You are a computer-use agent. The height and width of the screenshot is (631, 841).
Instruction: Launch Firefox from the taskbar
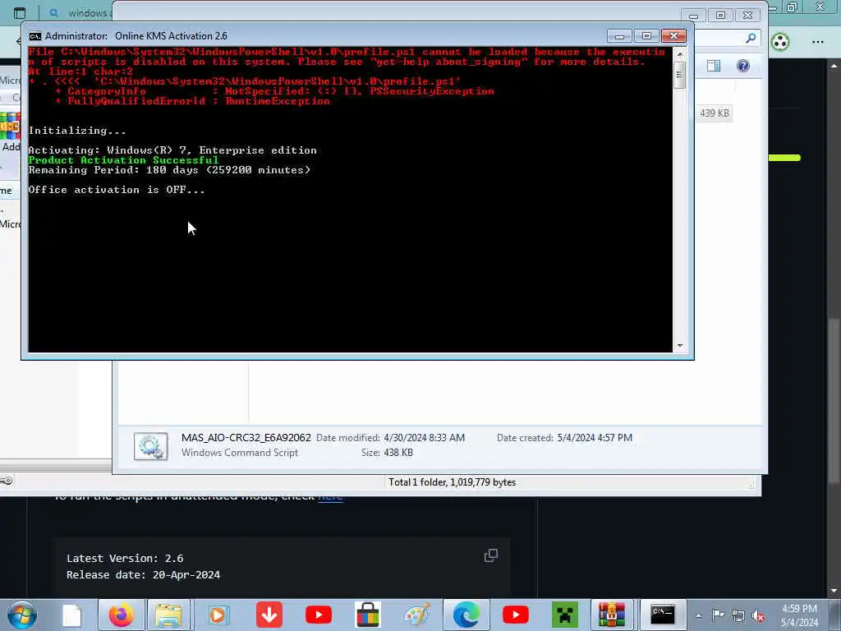[122, 615]
